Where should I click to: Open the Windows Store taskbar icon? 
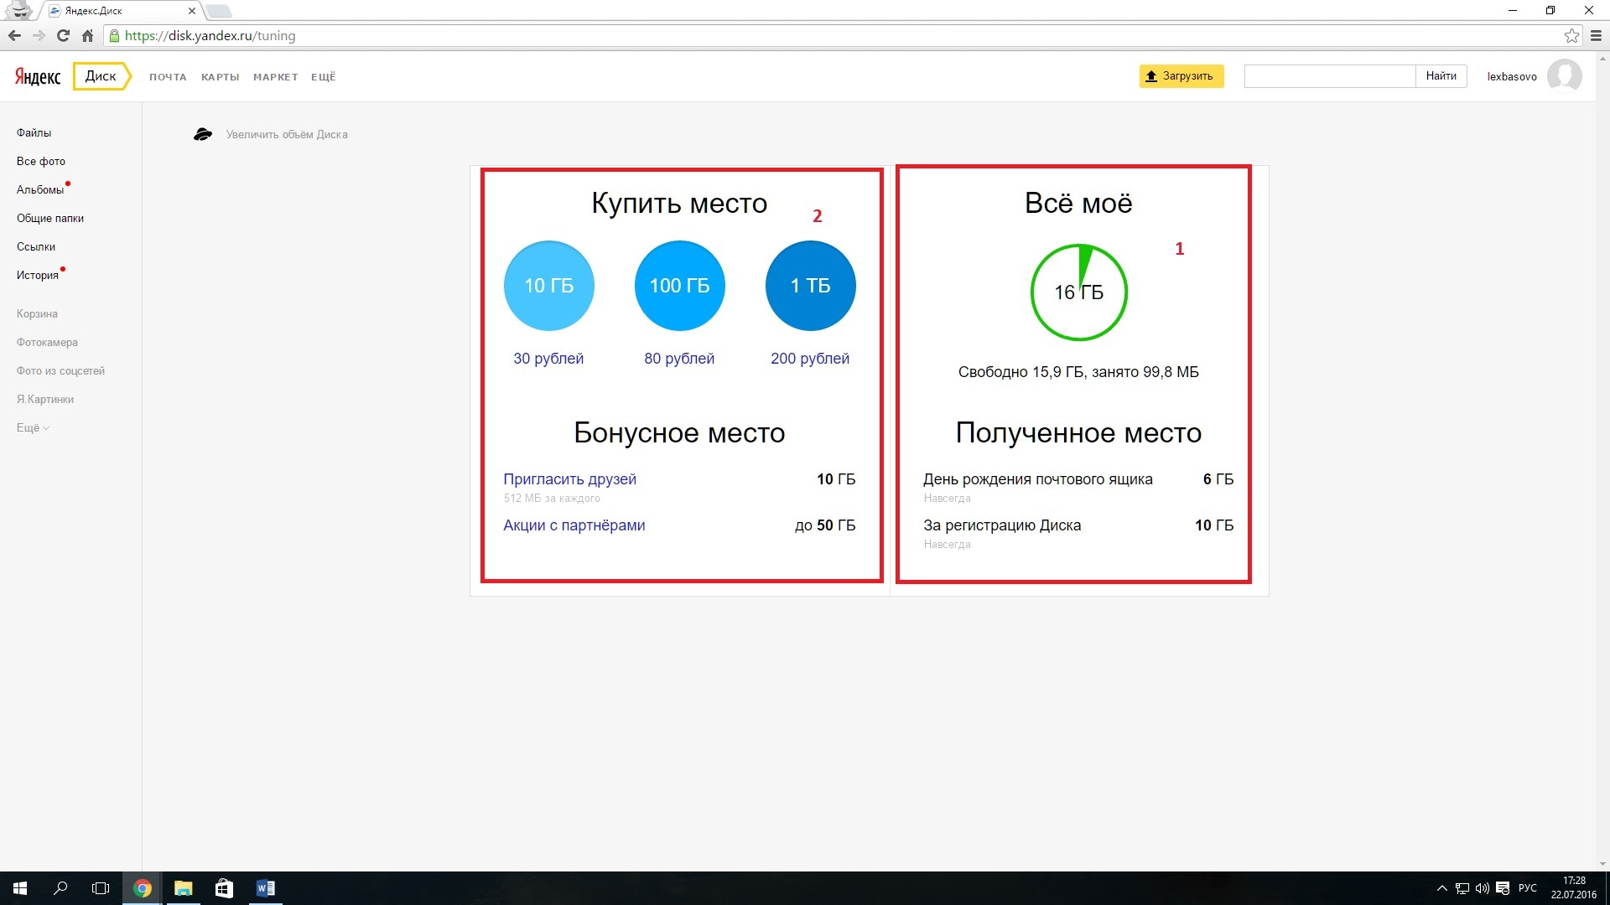pyautogui.click(x=224, y=888)
